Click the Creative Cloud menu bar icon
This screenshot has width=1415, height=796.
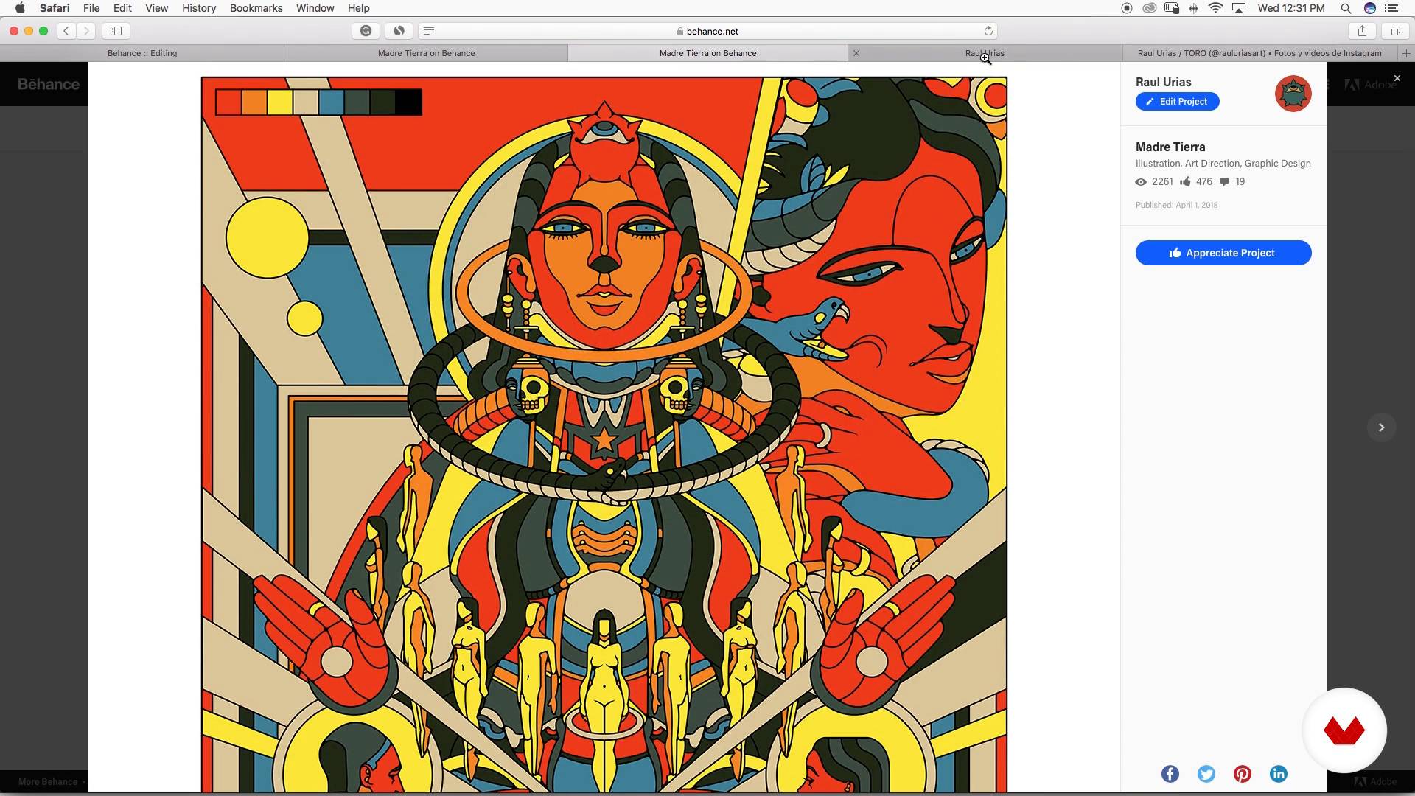[1149, 8]
